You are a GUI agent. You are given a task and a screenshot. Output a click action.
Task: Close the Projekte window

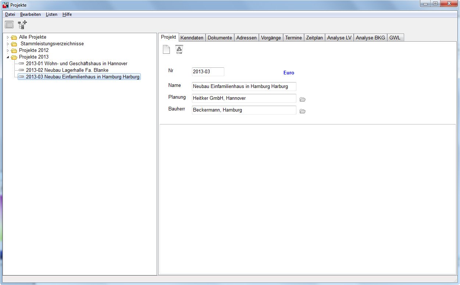tap(449, 4)
